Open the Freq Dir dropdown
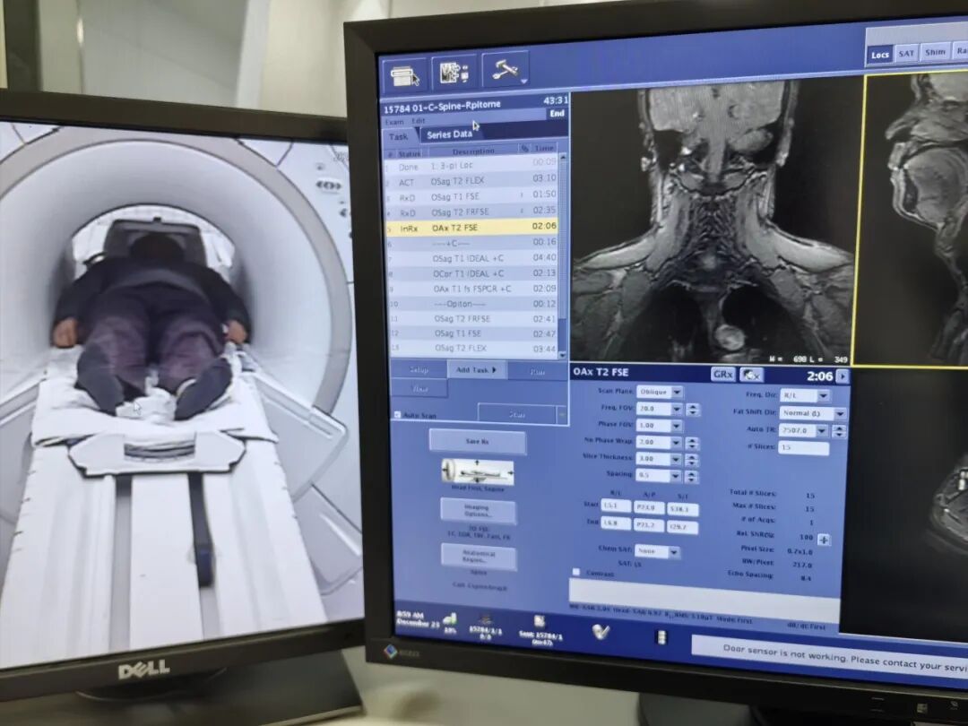The height and width of the screenshot is (726, 968). (x=824, y=396)
